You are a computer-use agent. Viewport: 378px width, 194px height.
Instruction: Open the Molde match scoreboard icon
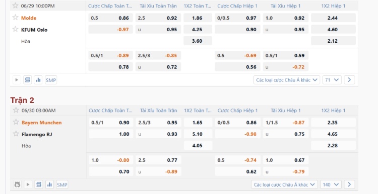click(x=28, y=80)
